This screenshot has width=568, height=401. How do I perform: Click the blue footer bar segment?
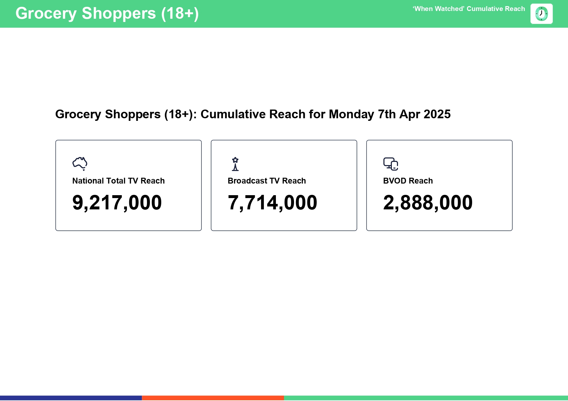point(71,398)
